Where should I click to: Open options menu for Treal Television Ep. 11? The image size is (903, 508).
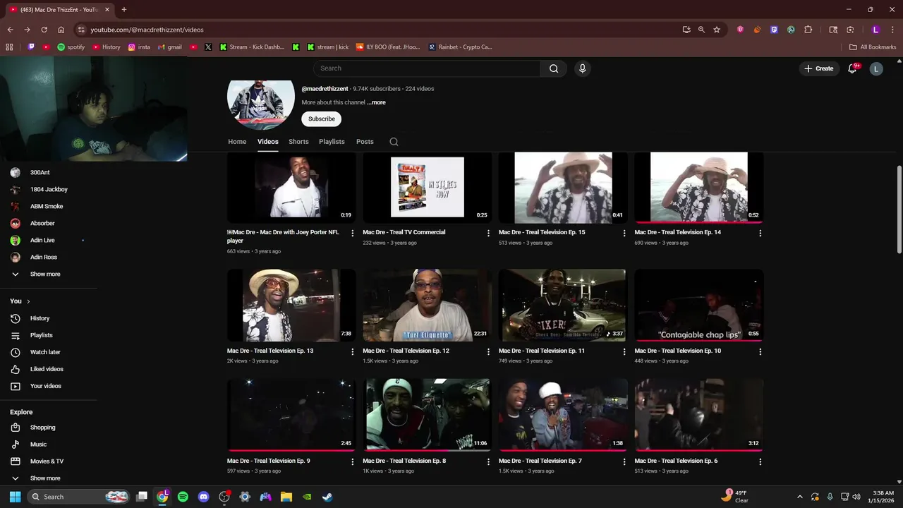624,351
